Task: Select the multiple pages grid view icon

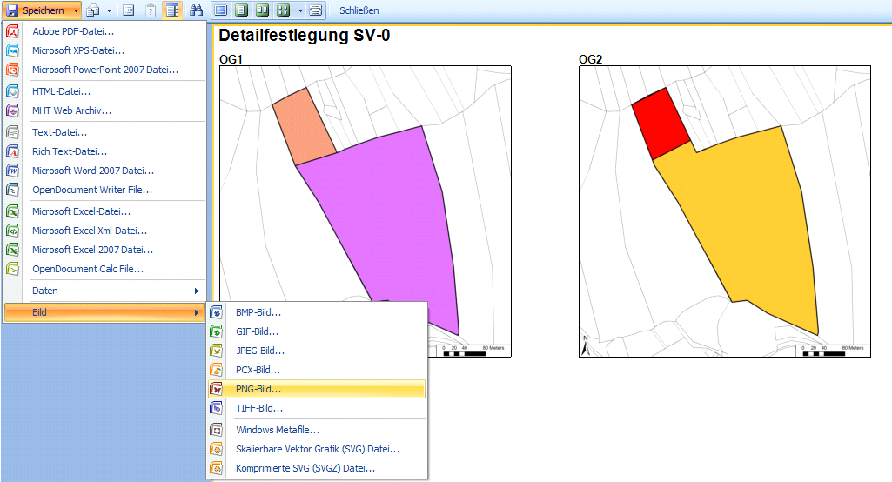Action: tap(283, 10)
